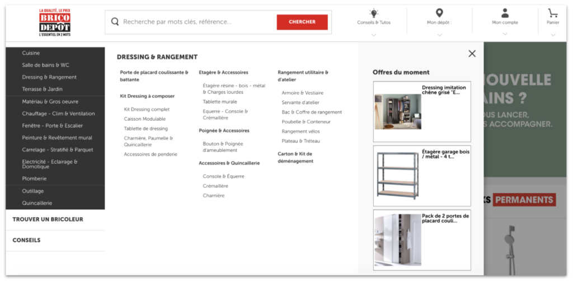Open TROUVER UN BRICOLEUR link
The height and width of the screenshot is (282, 573).
[48, 219]
